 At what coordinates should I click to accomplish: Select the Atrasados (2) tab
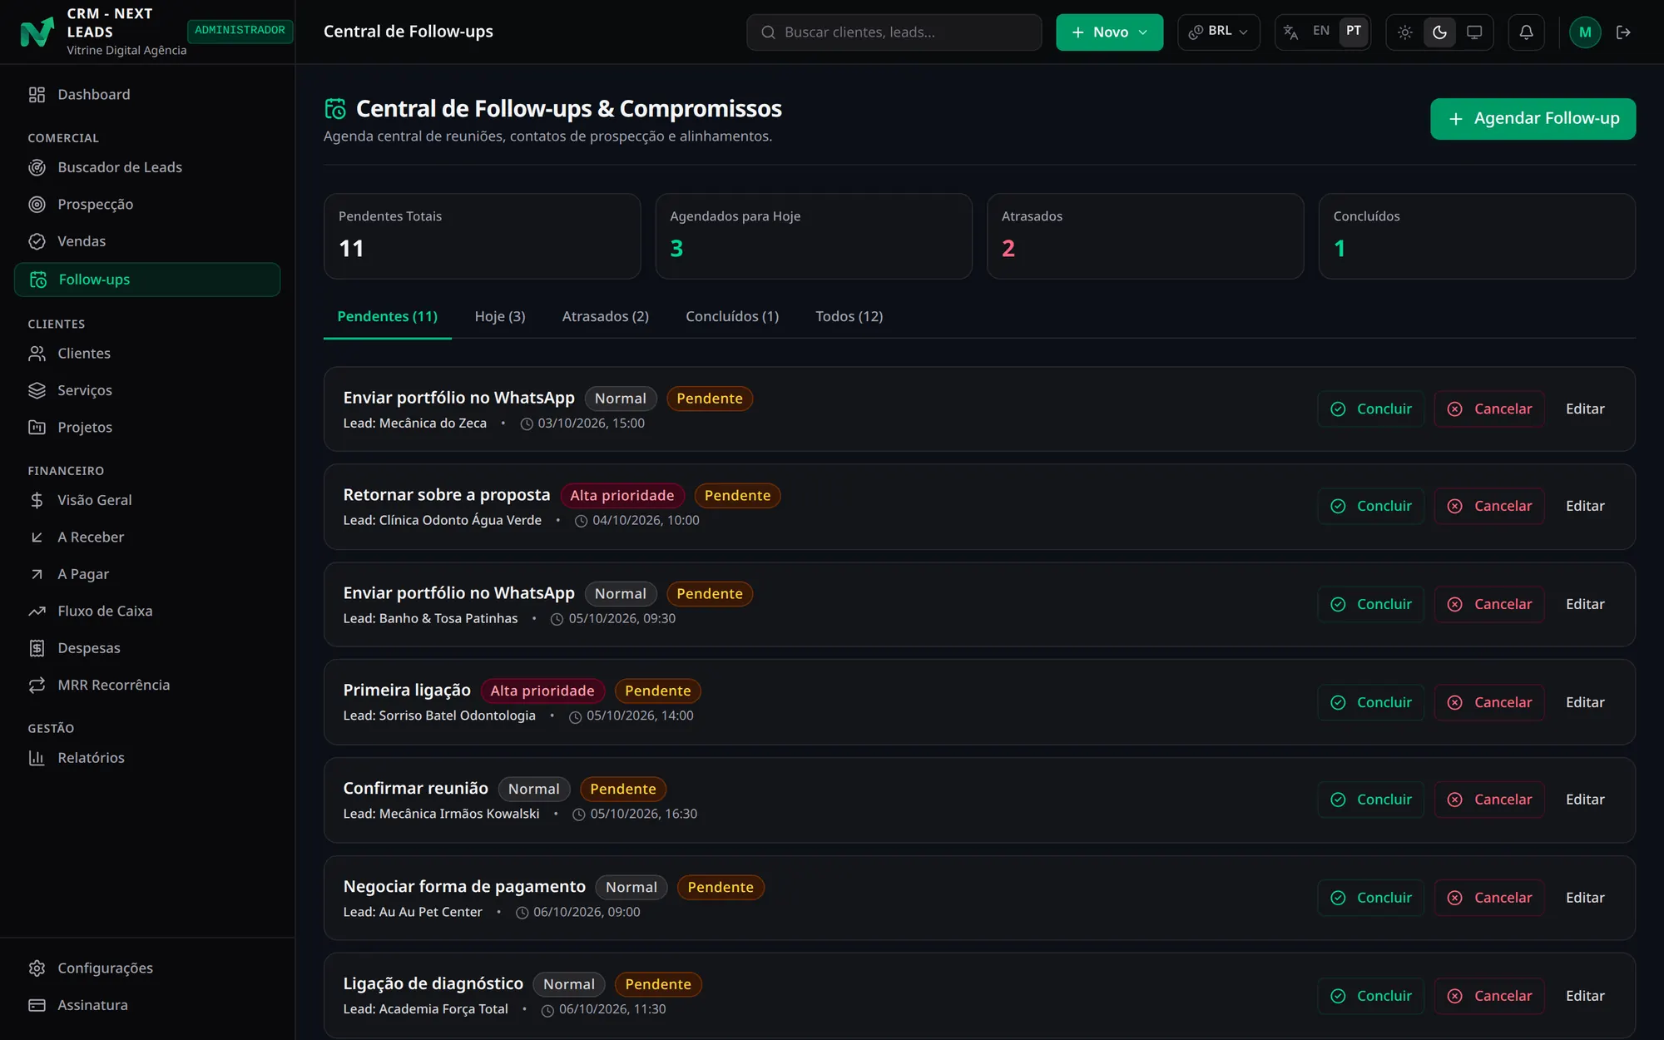(x=606, y=317)
